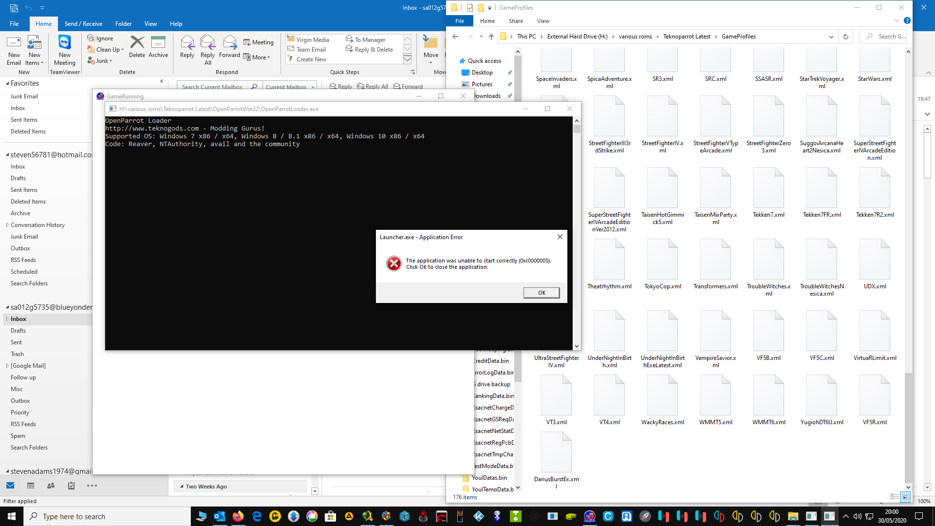
Task: Open the address bar history dropdown
Action: [x=831, y=37]
